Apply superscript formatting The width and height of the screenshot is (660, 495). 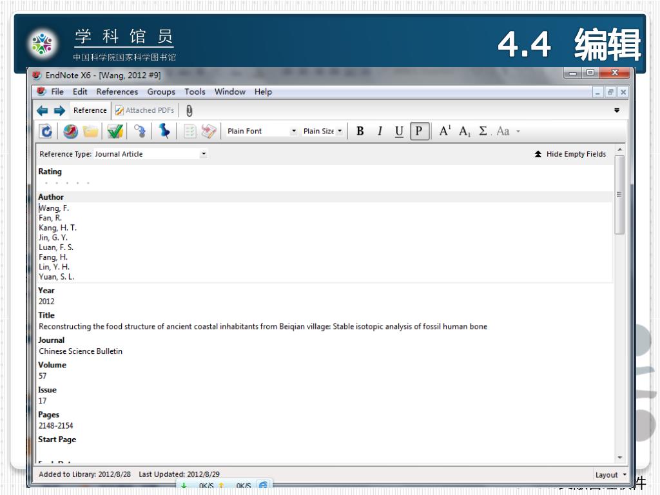click(445, 131)
